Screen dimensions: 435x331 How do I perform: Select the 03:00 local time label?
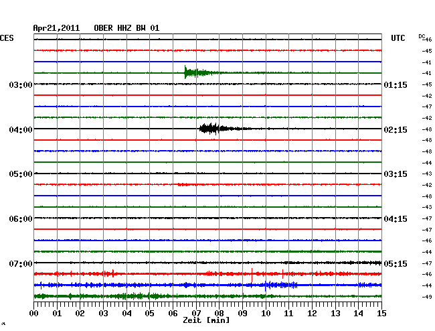(x=21, y=84)
